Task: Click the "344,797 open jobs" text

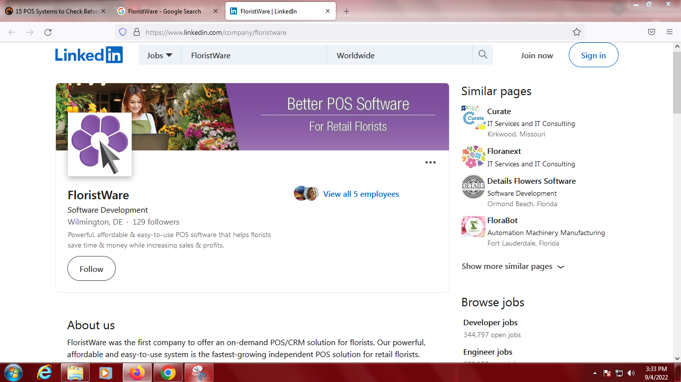Action: point(492,335)
